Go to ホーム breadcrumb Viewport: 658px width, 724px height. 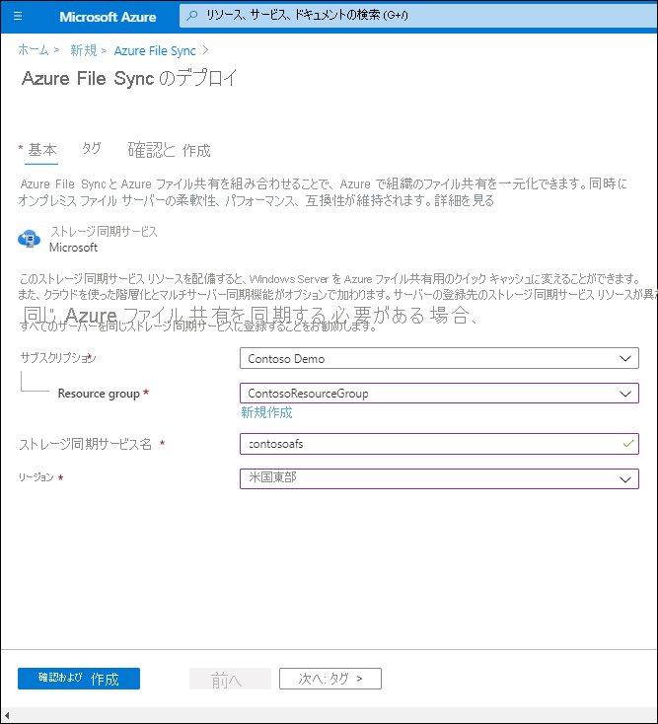(x=34, y=50)
